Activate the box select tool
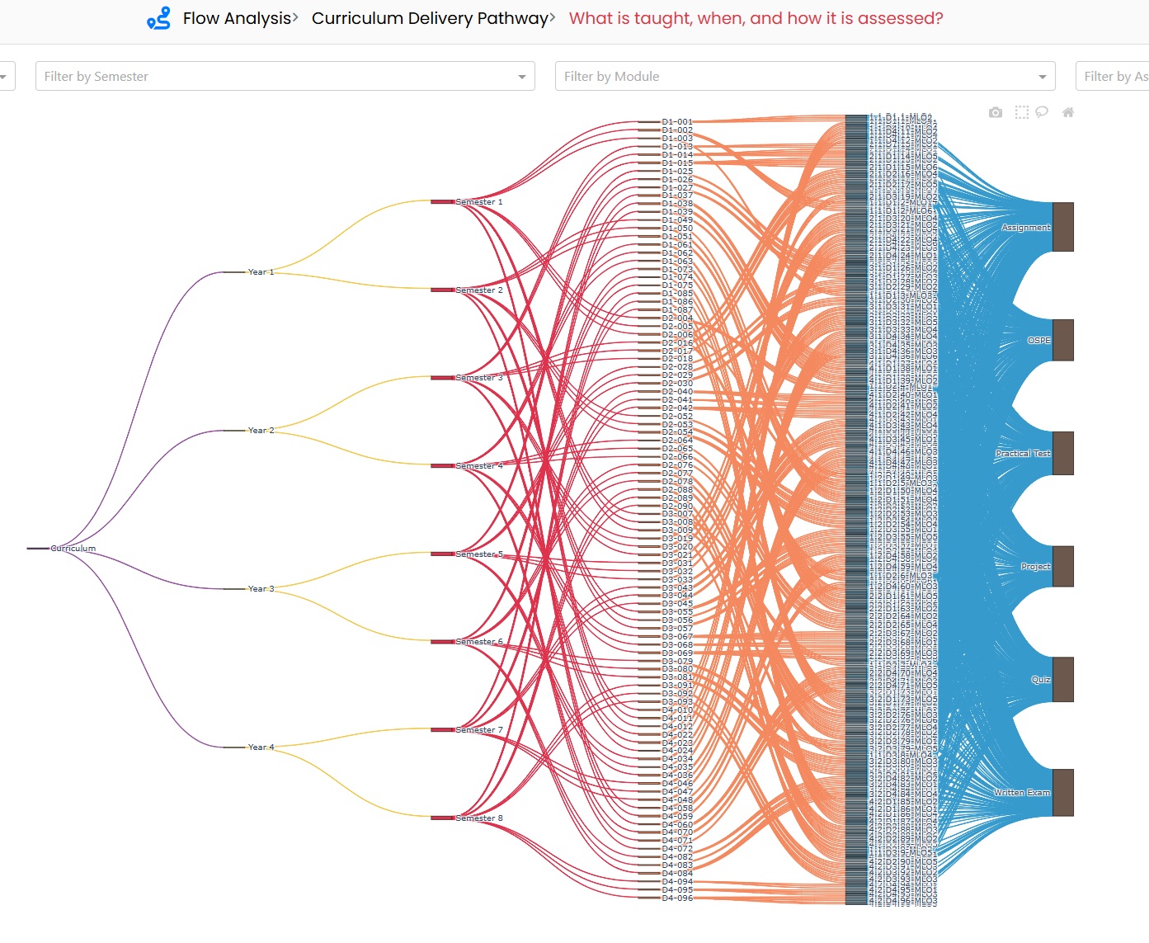Viewport: 1149px width, 943px height. click(1022, 112)
